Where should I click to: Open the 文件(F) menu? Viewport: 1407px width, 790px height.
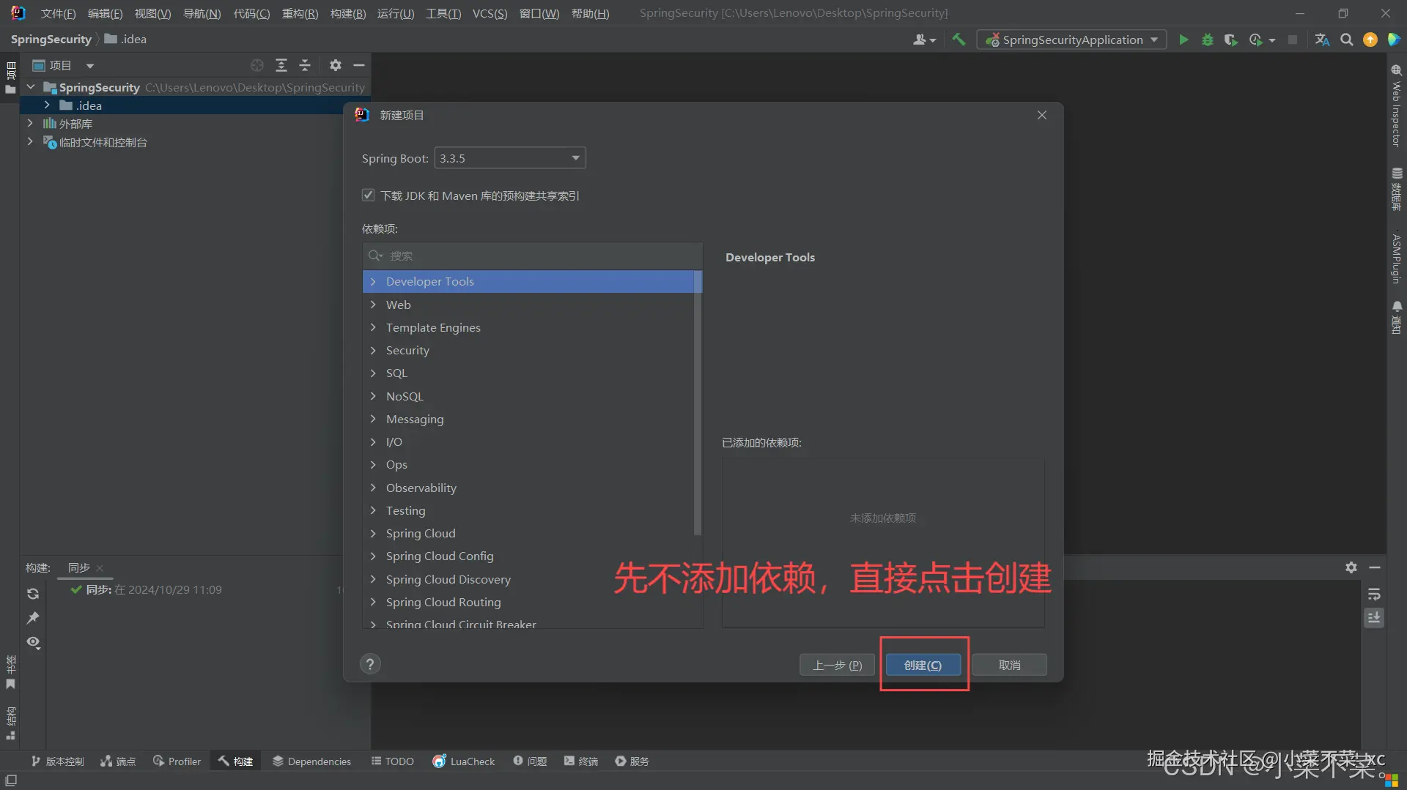[58, 13]
